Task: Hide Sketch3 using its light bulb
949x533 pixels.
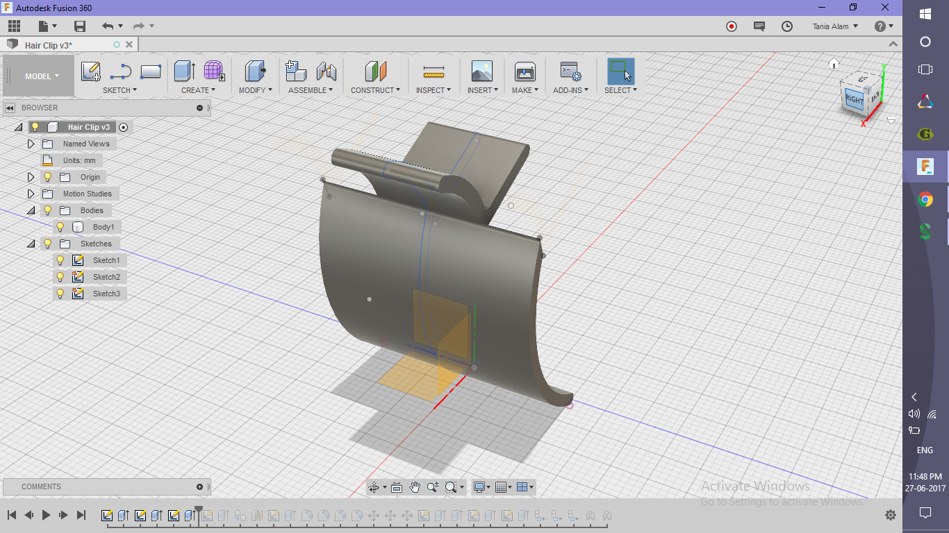Action: [x=60, y=294]
